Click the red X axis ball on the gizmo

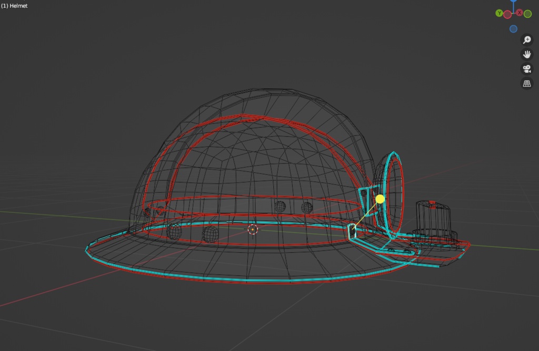pyautogui.click(x=519, y=13)
